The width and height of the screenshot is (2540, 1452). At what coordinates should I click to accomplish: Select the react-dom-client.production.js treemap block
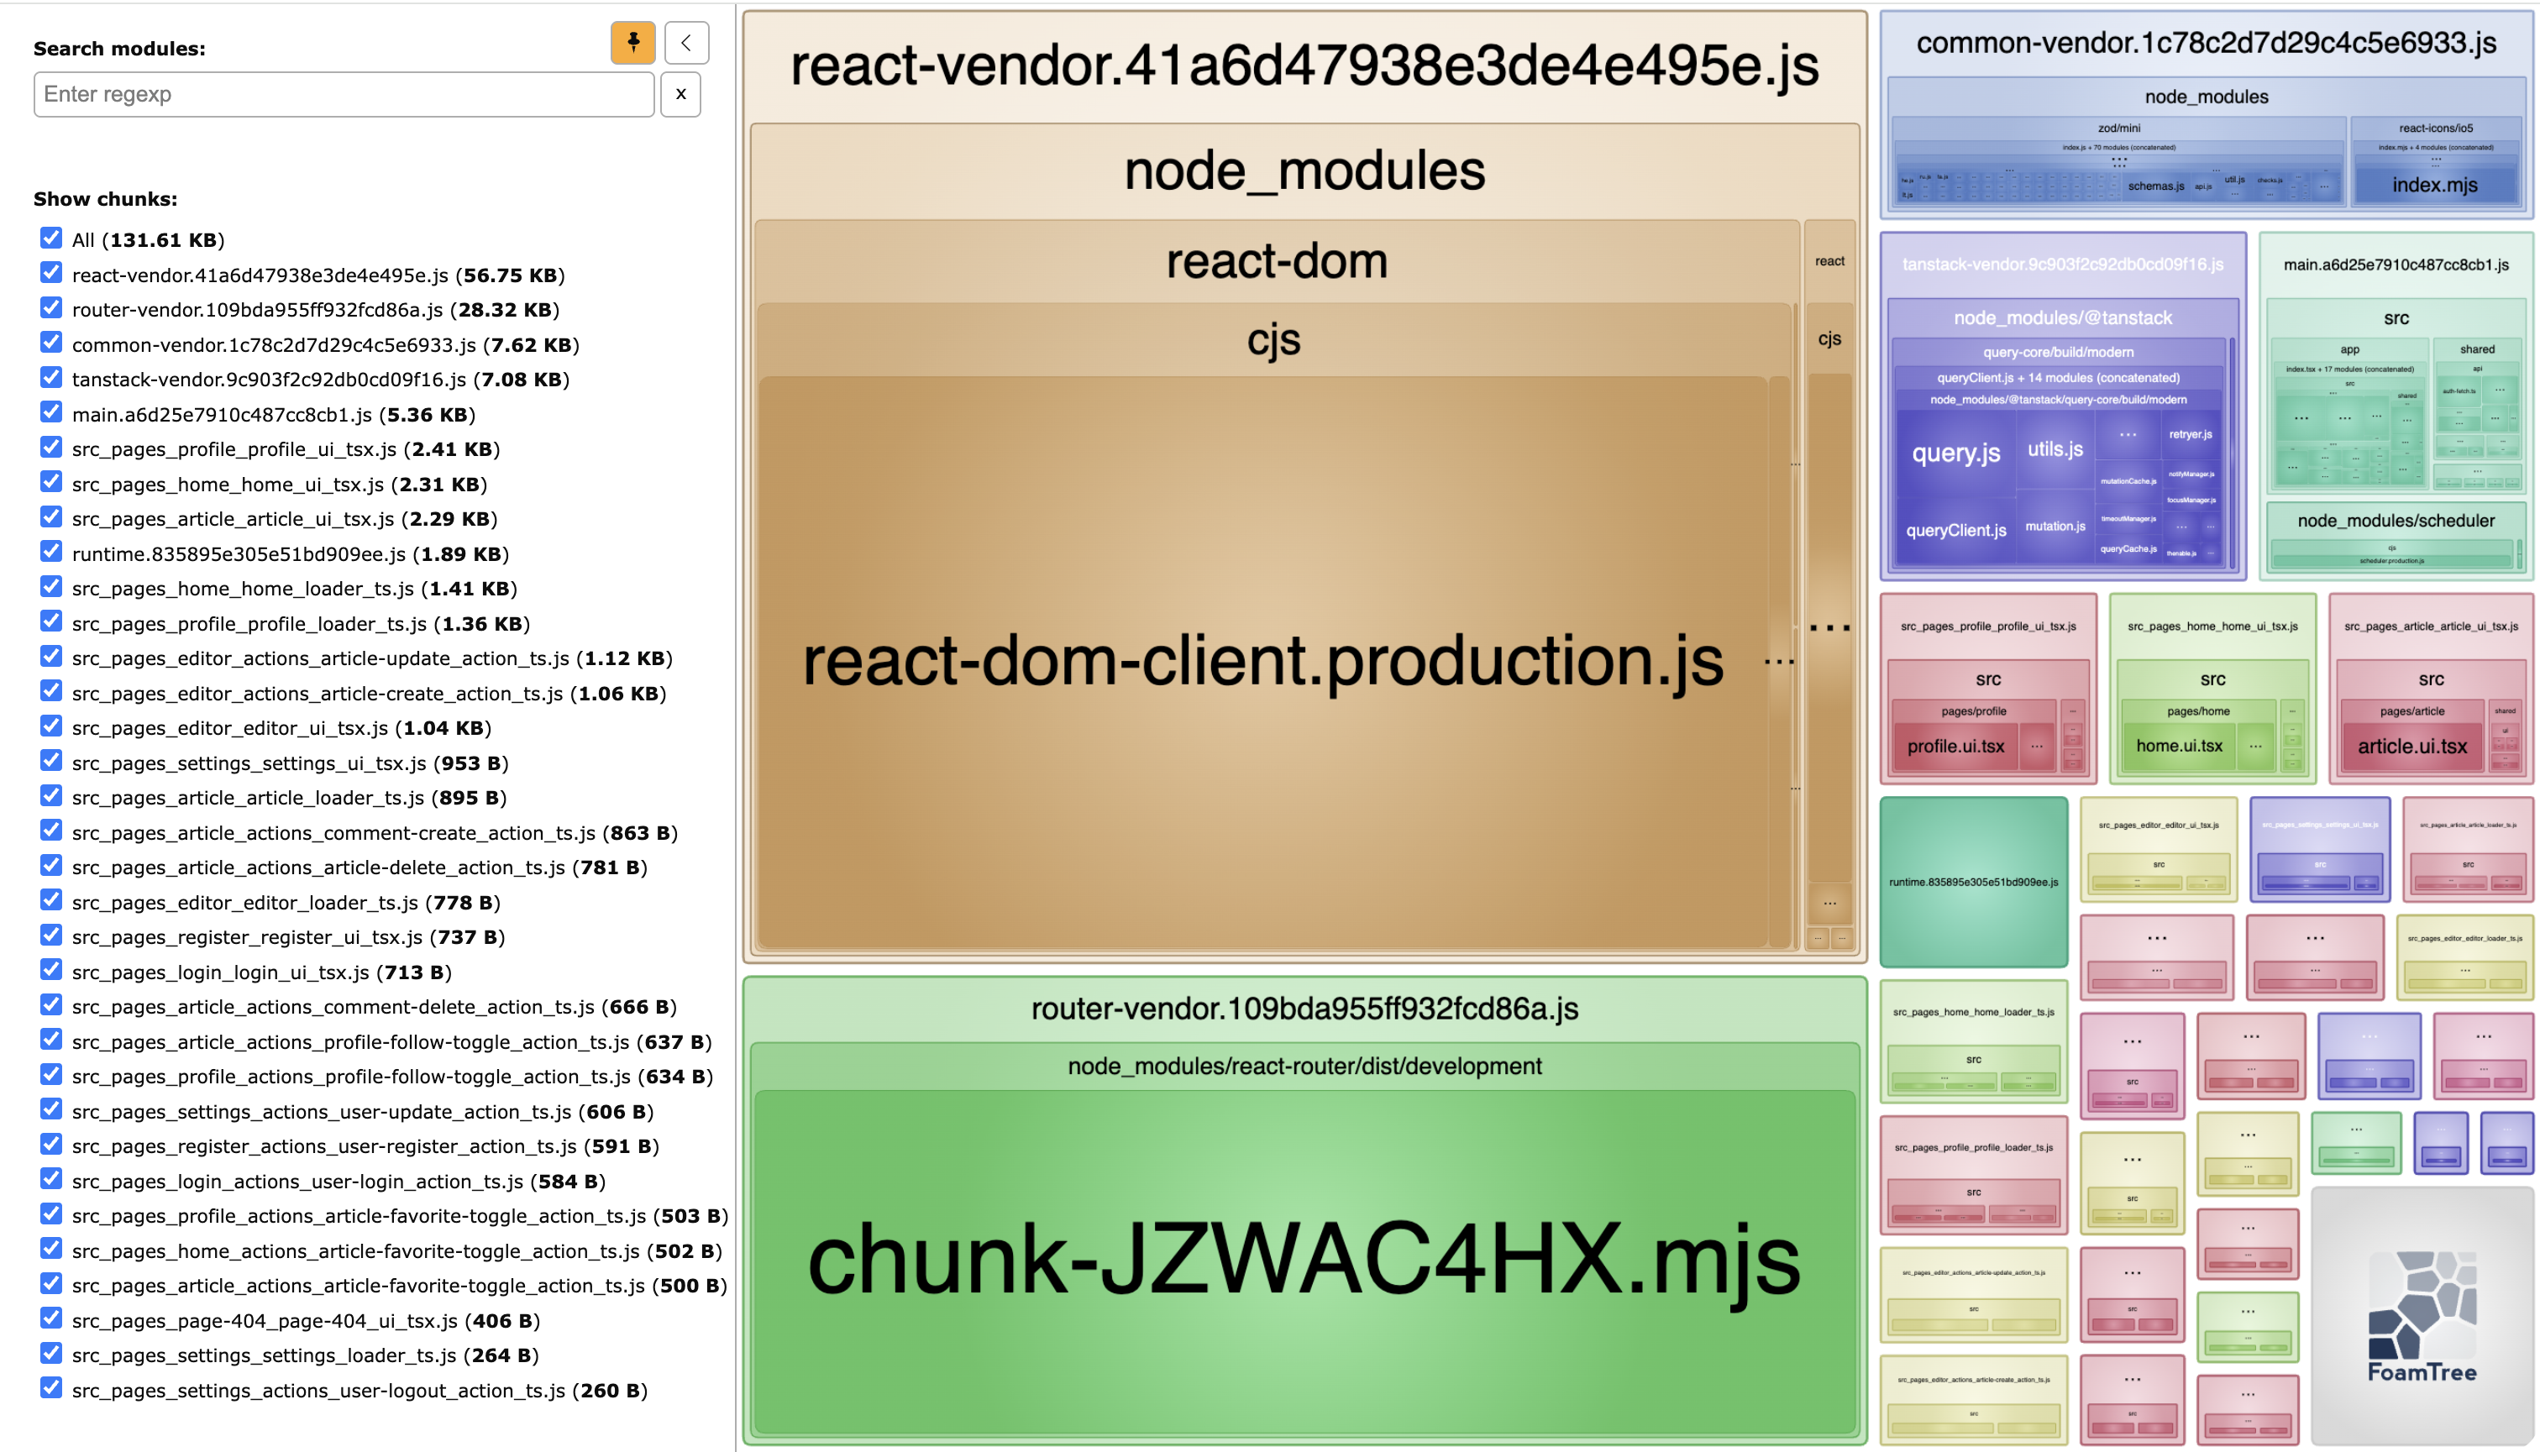pyautogui.click(x=1262, y=661)
